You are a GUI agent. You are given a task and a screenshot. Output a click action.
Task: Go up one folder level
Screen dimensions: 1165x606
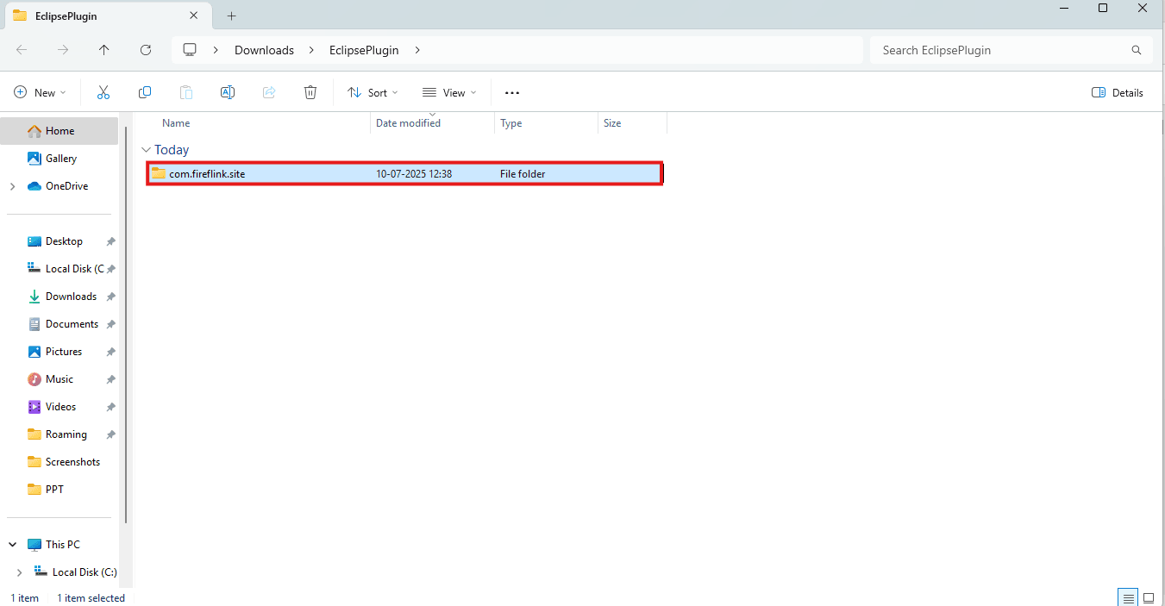click(x=104, y=50)
